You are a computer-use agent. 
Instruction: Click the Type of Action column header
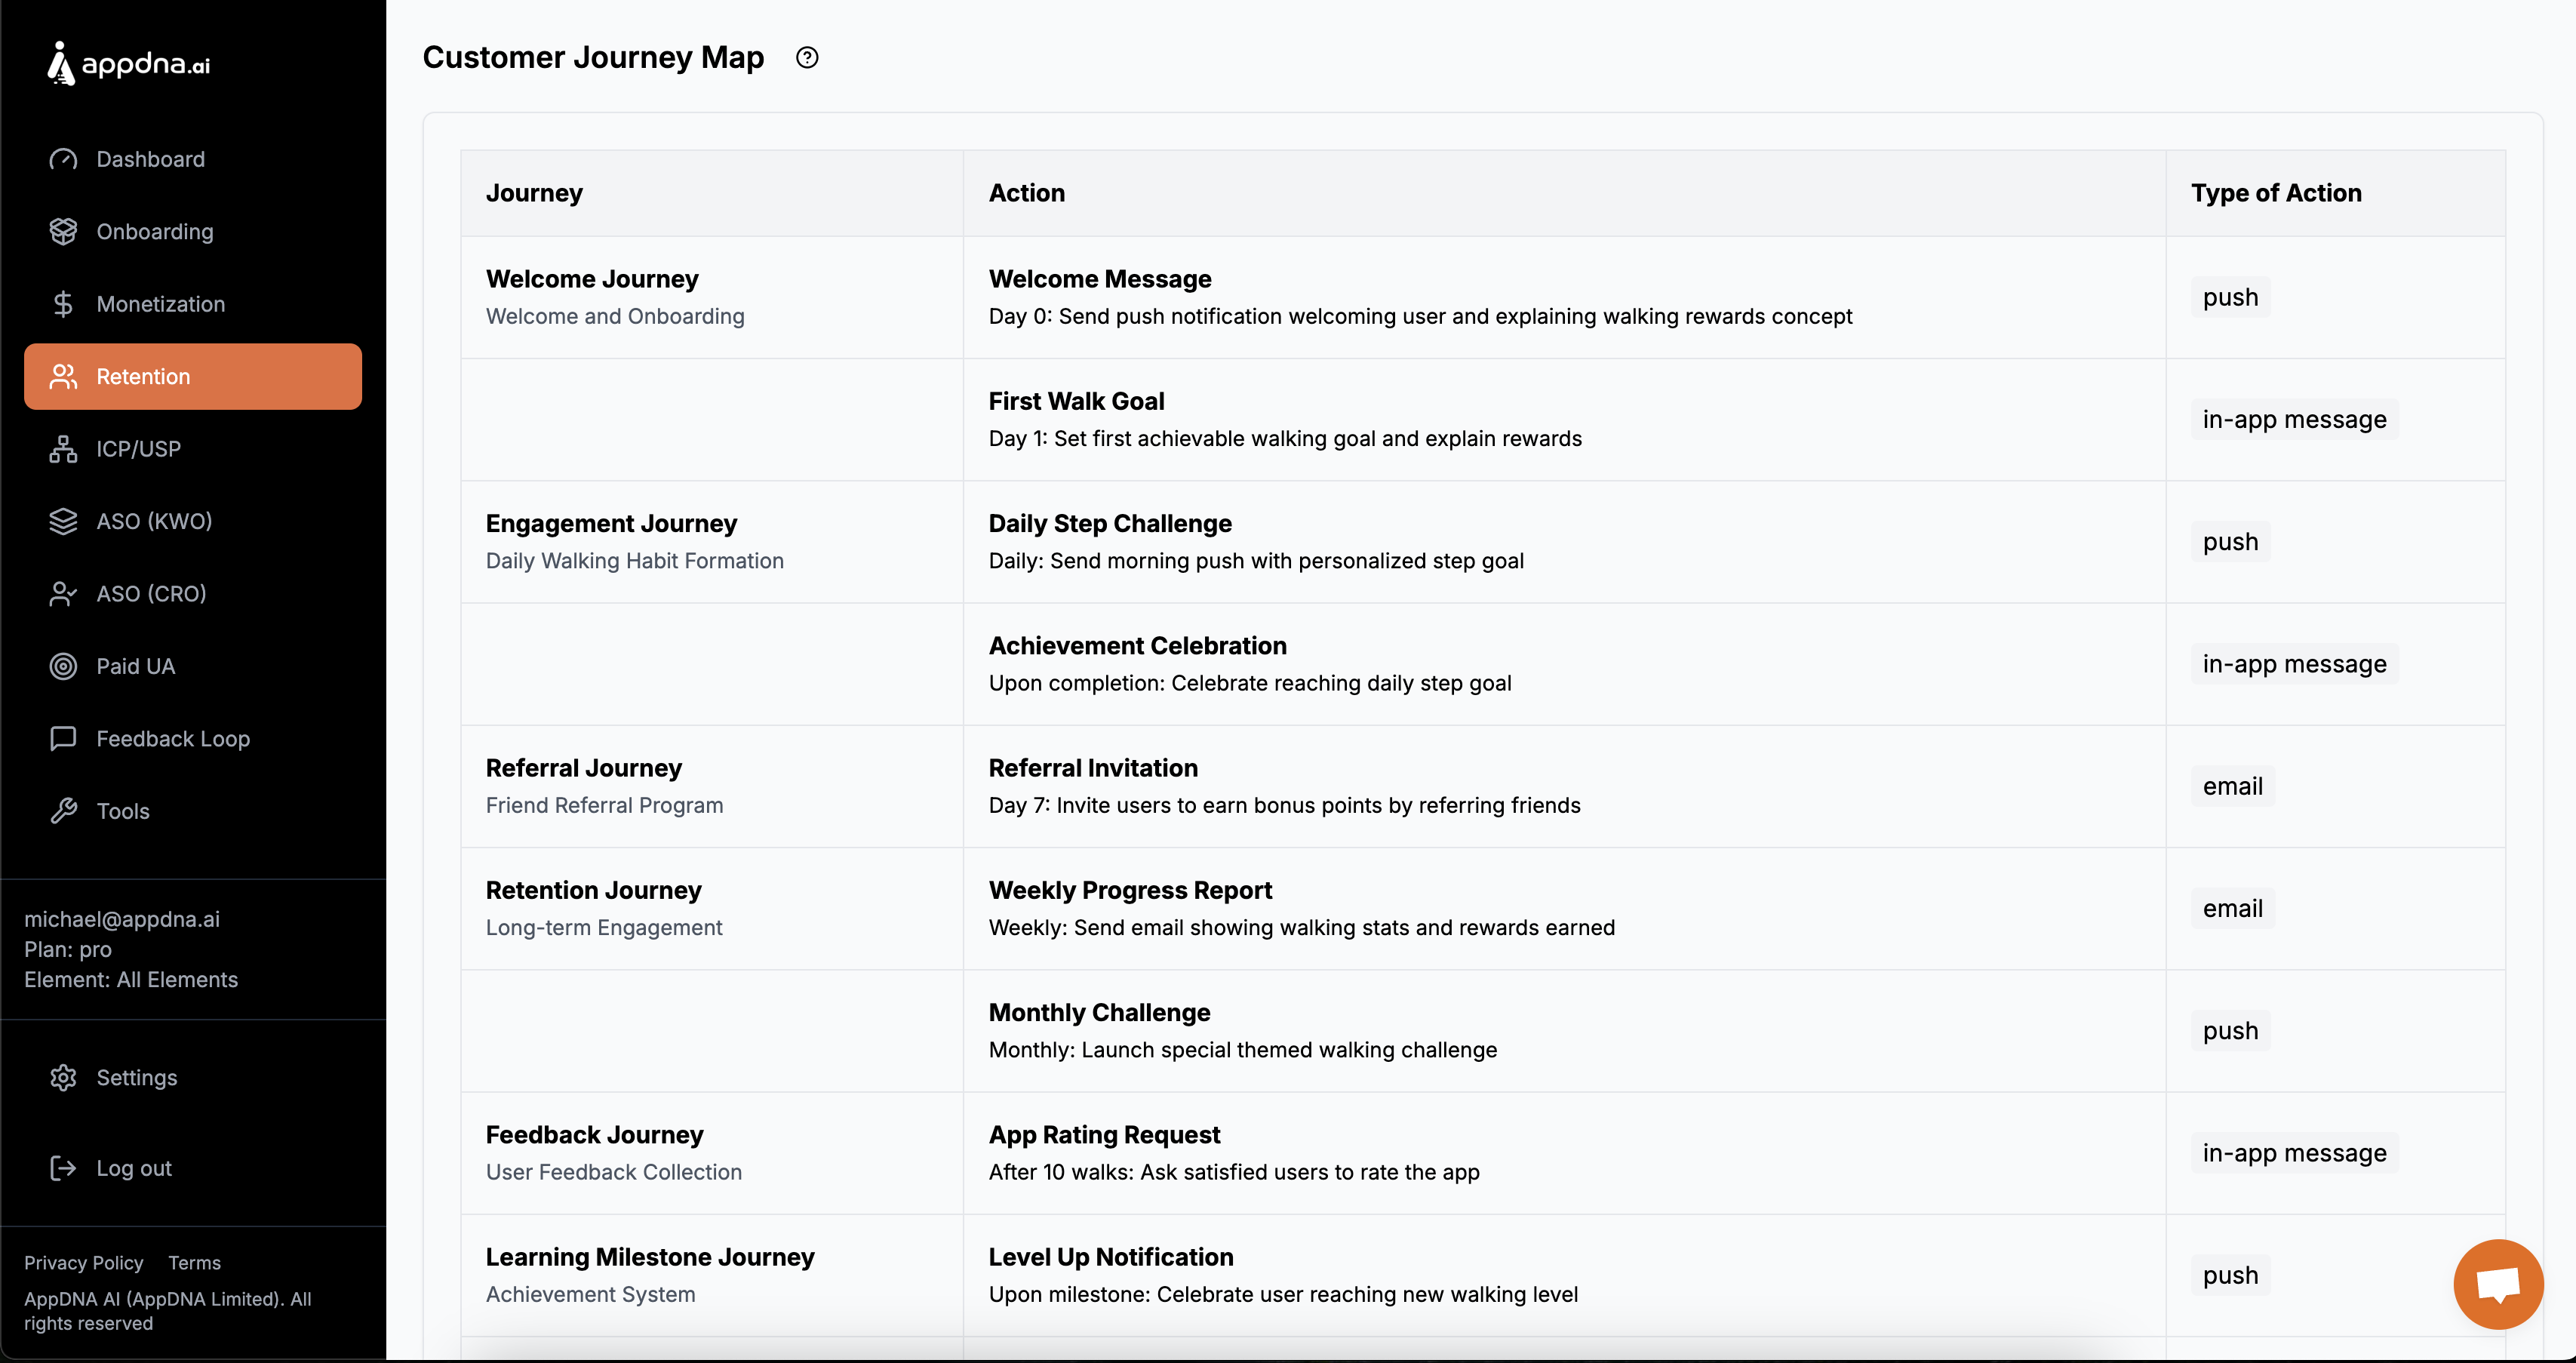[2275, 193]
